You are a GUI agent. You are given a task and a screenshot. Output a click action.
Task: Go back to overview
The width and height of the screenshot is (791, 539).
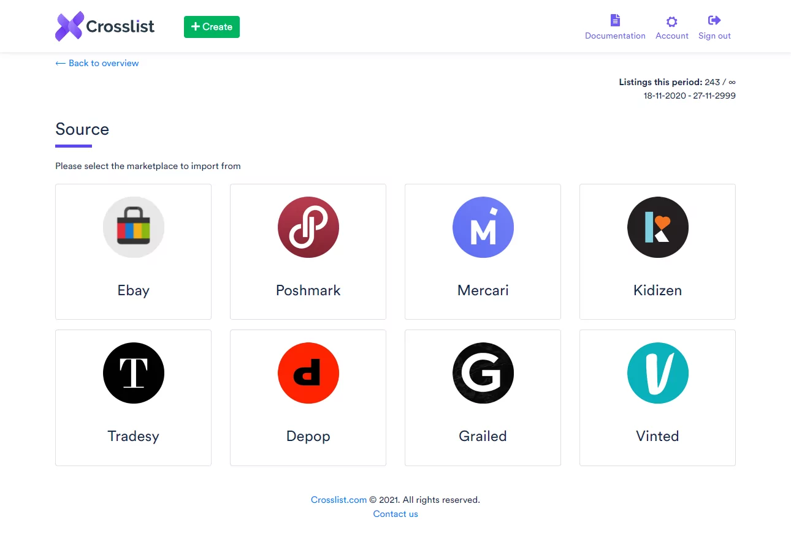coord(96,63)
